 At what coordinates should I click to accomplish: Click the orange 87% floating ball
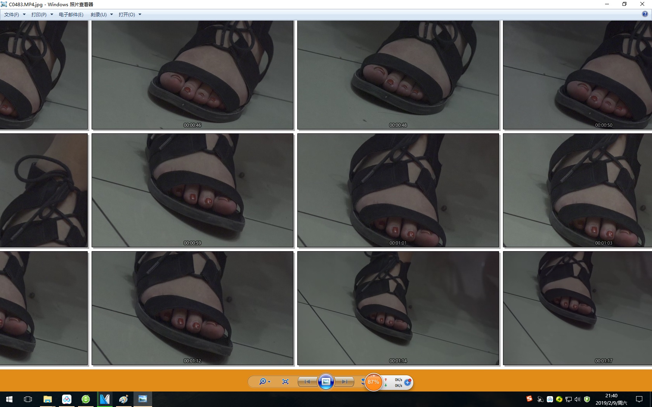373,382
